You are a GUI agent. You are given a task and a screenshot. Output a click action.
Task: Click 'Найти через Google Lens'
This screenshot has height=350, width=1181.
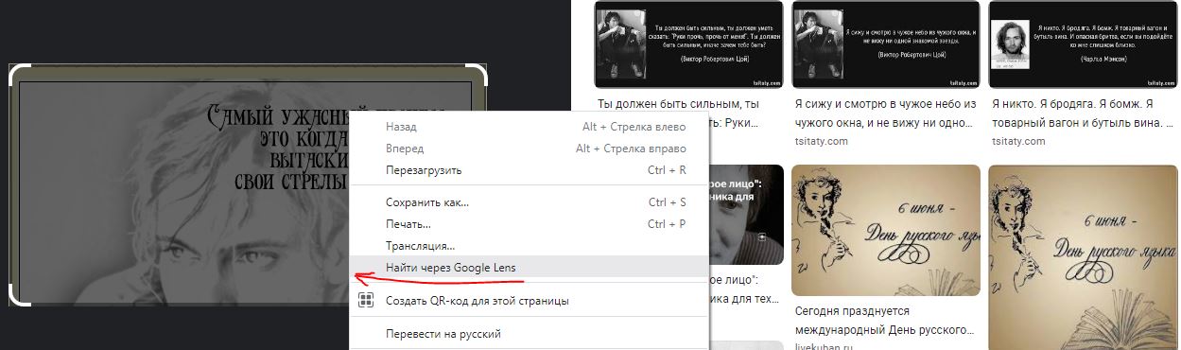[529, 267]
